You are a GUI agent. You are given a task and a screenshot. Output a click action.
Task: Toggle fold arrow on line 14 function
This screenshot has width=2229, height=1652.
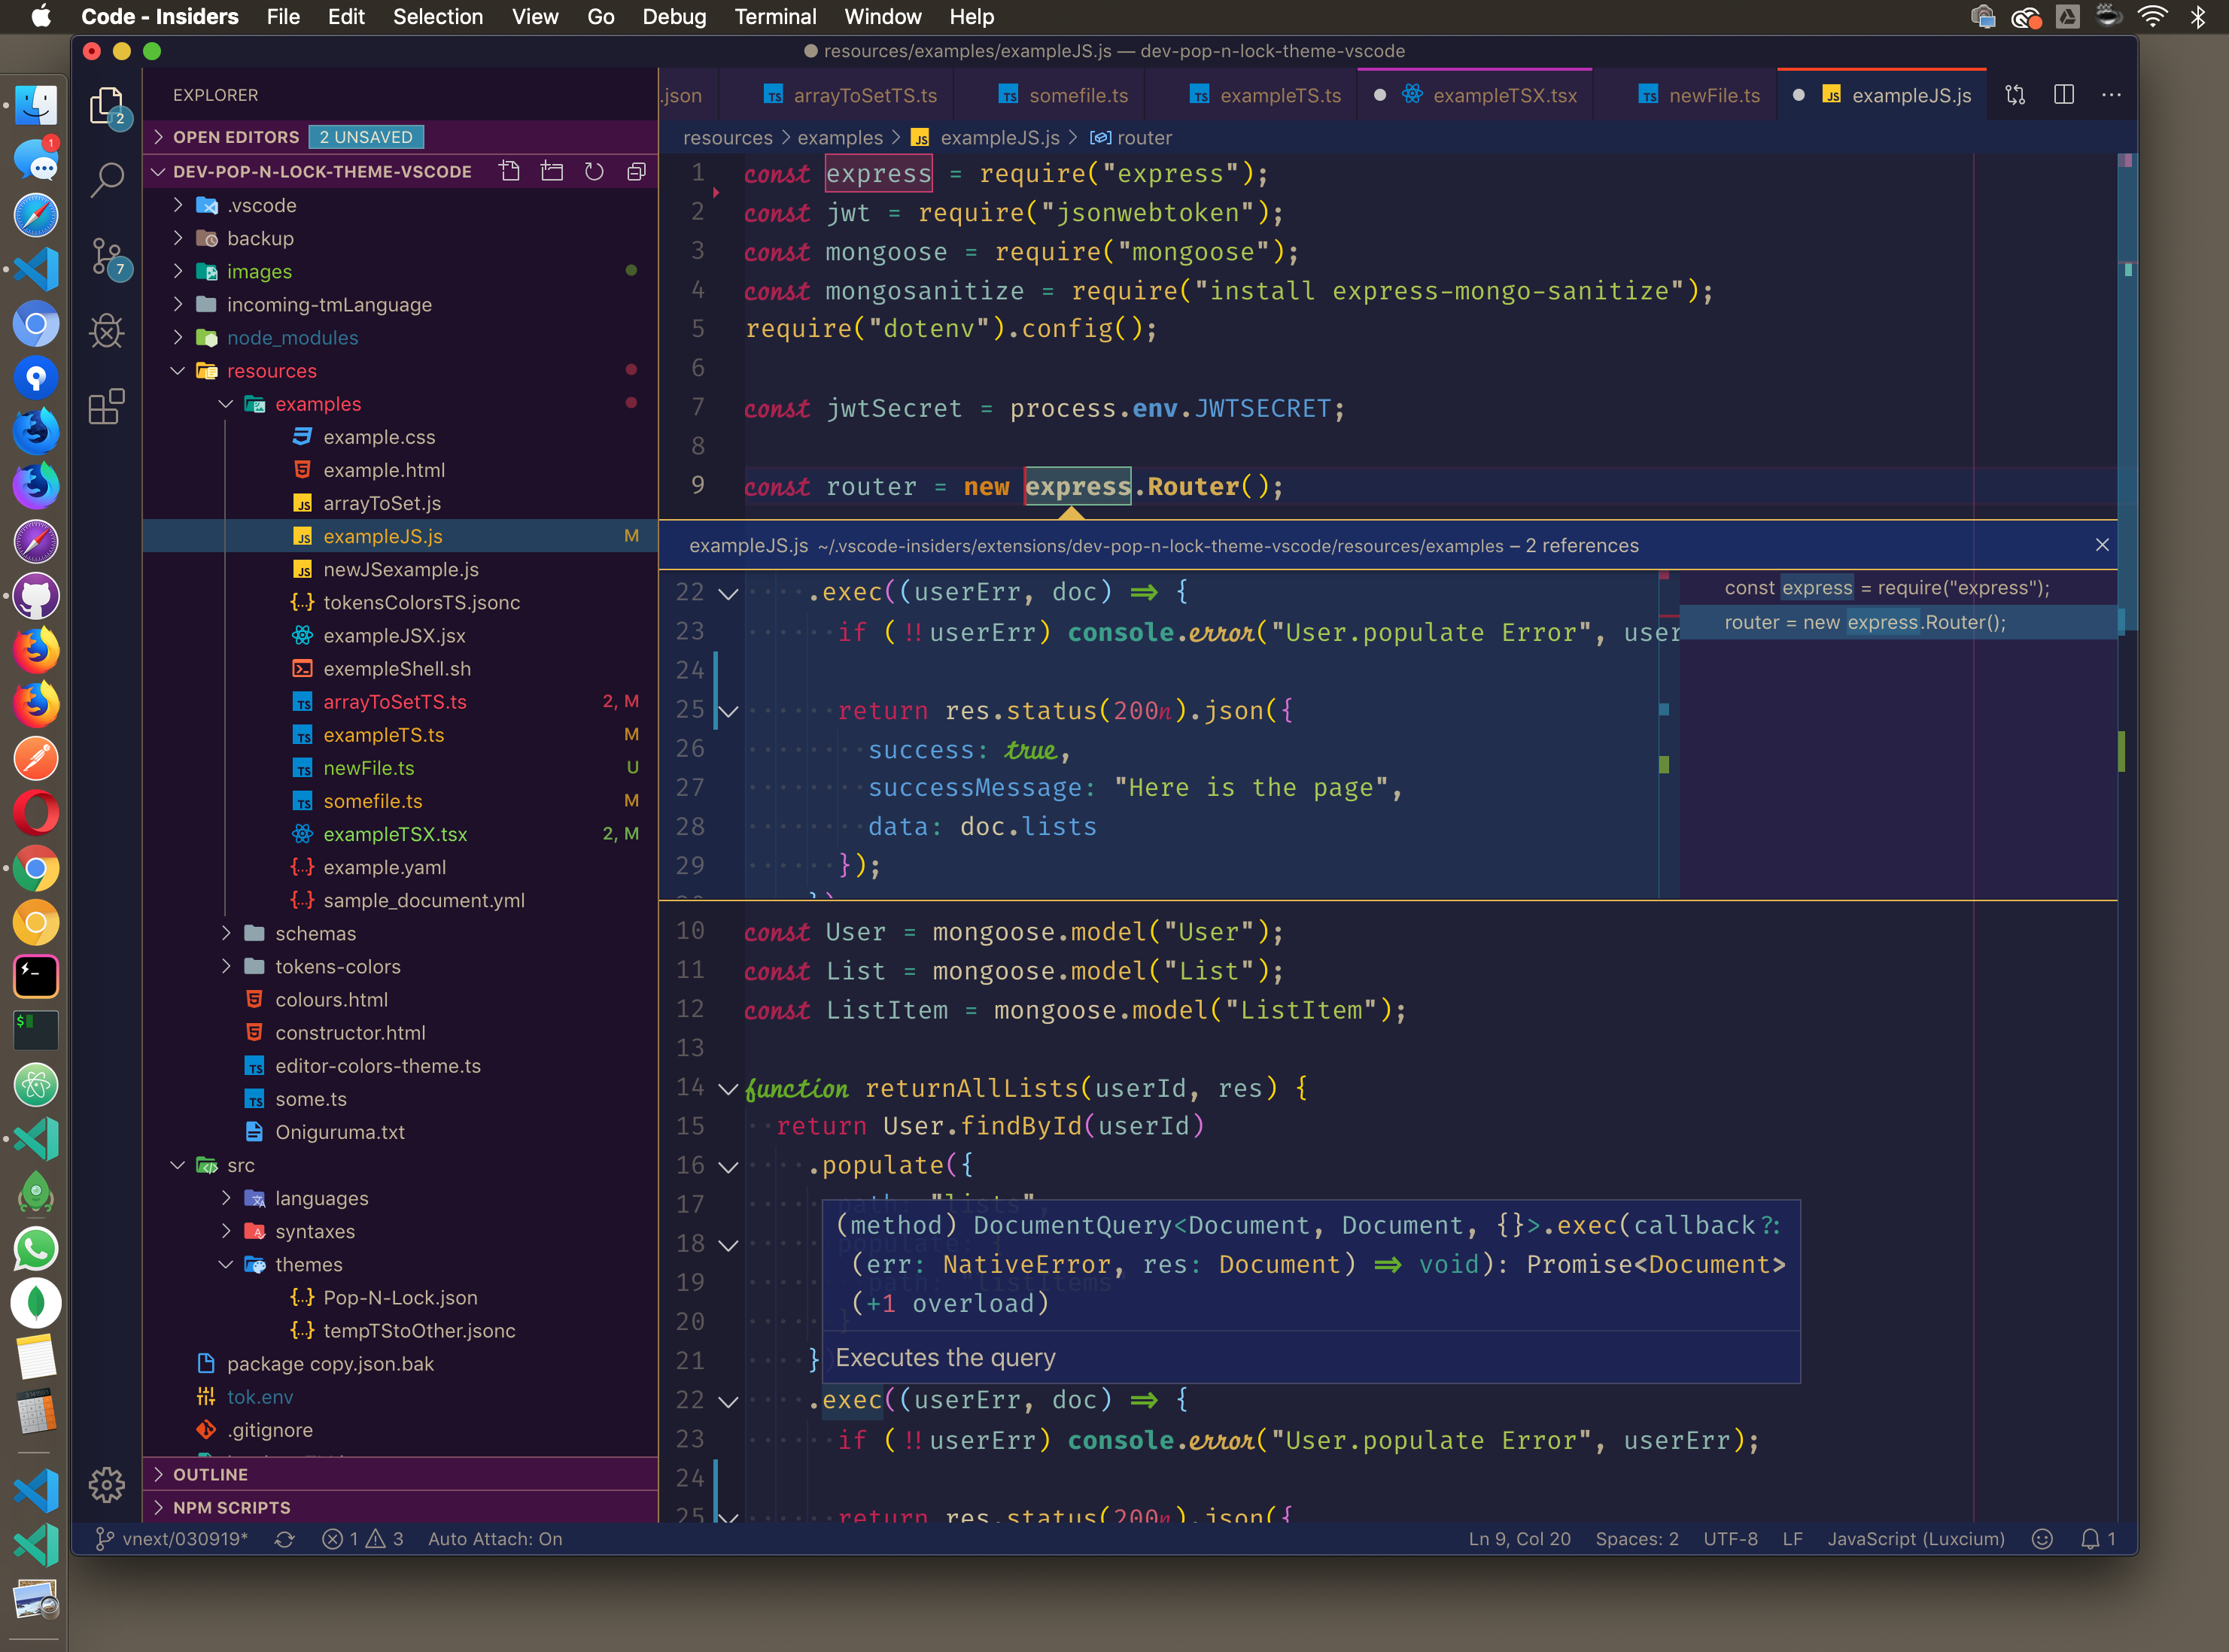click(728, 1089)
